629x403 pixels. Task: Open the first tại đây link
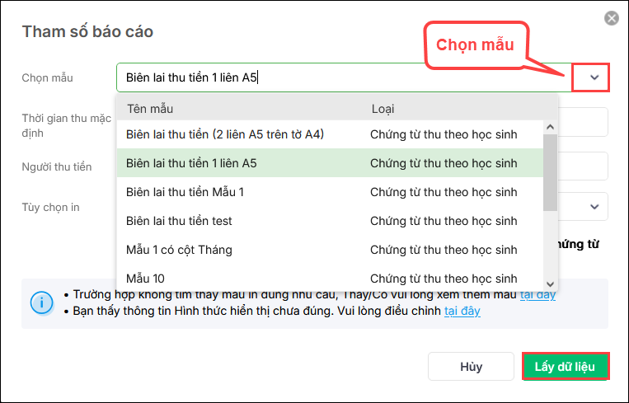point(537,294)
